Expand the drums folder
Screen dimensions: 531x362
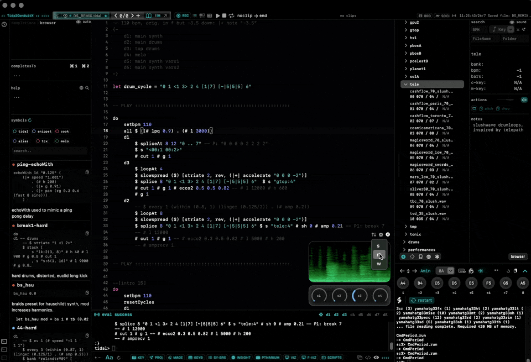point(404,242)
